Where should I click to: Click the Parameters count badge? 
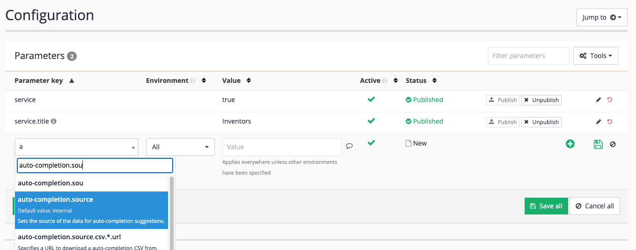tap(72, 56)
